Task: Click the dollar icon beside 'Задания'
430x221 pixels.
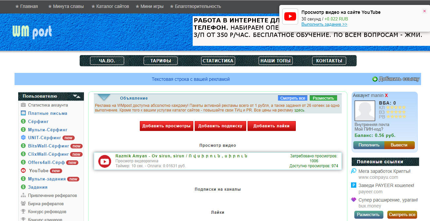Action: coord(23,187)
